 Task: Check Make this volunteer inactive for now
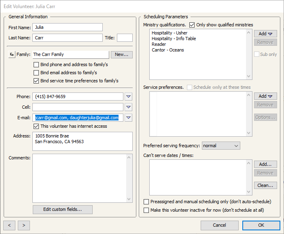[146, 210]
